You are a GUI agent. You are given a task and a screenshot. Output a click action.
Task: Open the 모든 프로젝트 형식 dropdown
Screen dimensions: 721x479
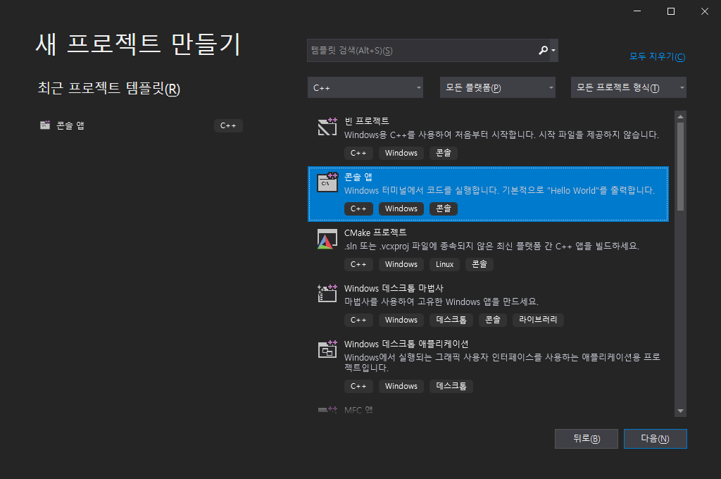click(629, 87)
